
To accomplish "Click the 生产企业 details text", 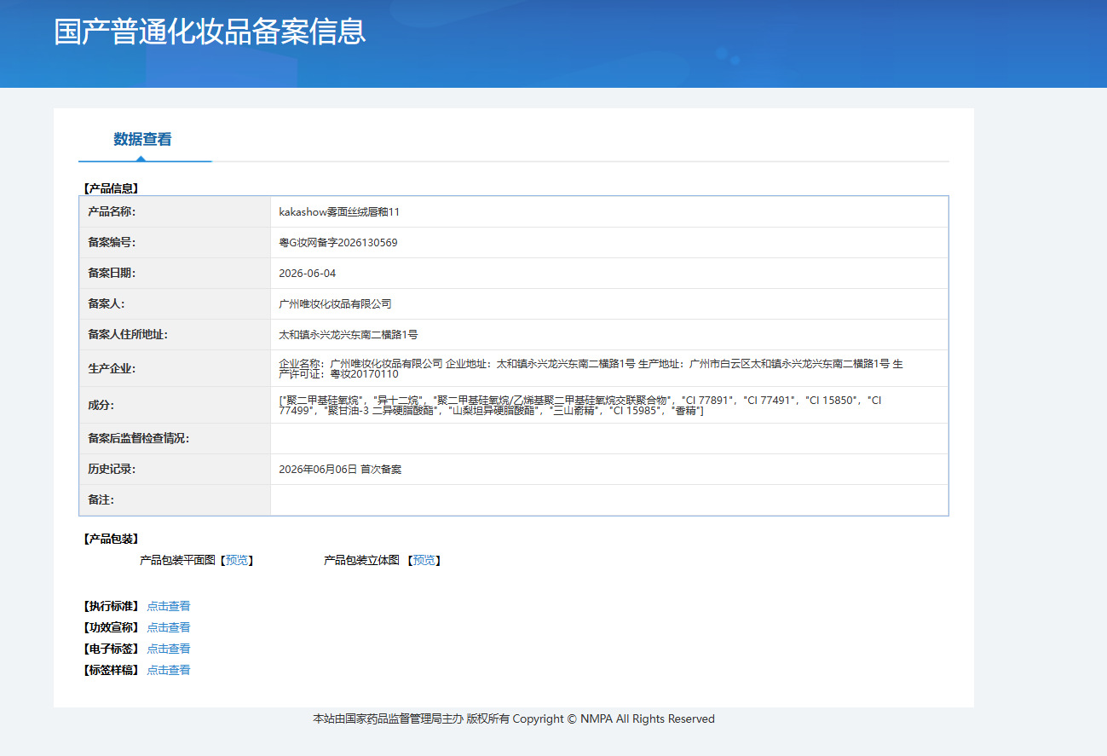I will coord(591,369).
